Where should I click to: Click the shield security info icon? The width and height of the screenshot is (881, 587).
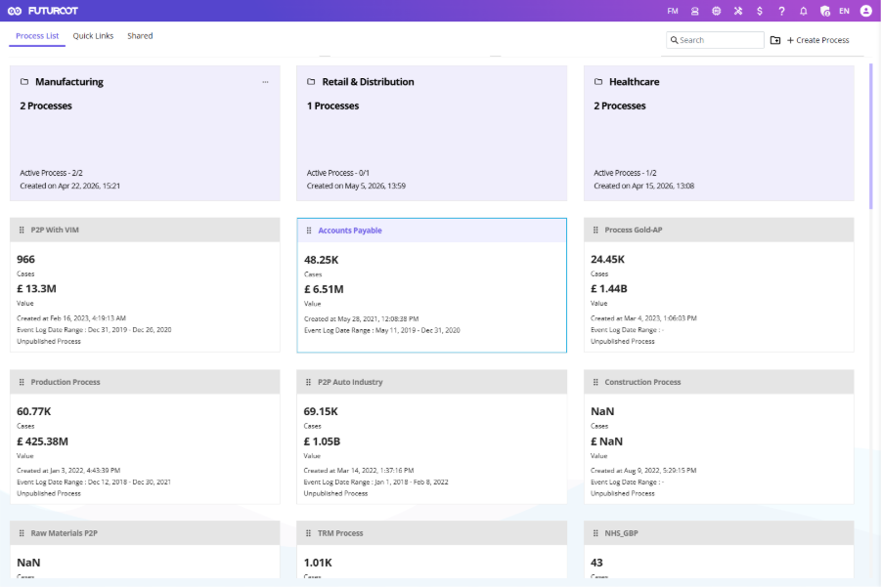[825, 11]
